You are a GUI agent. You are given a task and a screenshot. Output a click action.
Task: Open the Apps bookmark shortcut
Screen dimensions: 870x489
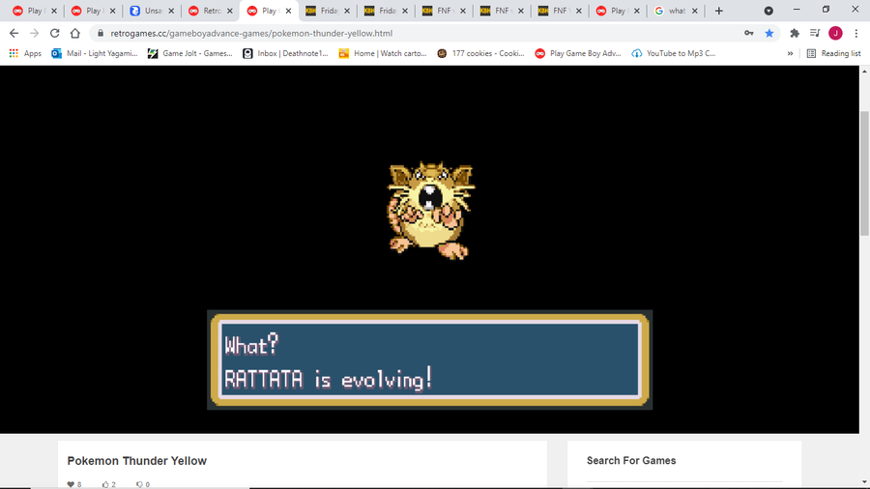point(25,53)
